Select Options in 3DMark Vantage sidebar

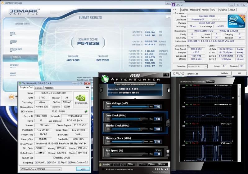14,41
